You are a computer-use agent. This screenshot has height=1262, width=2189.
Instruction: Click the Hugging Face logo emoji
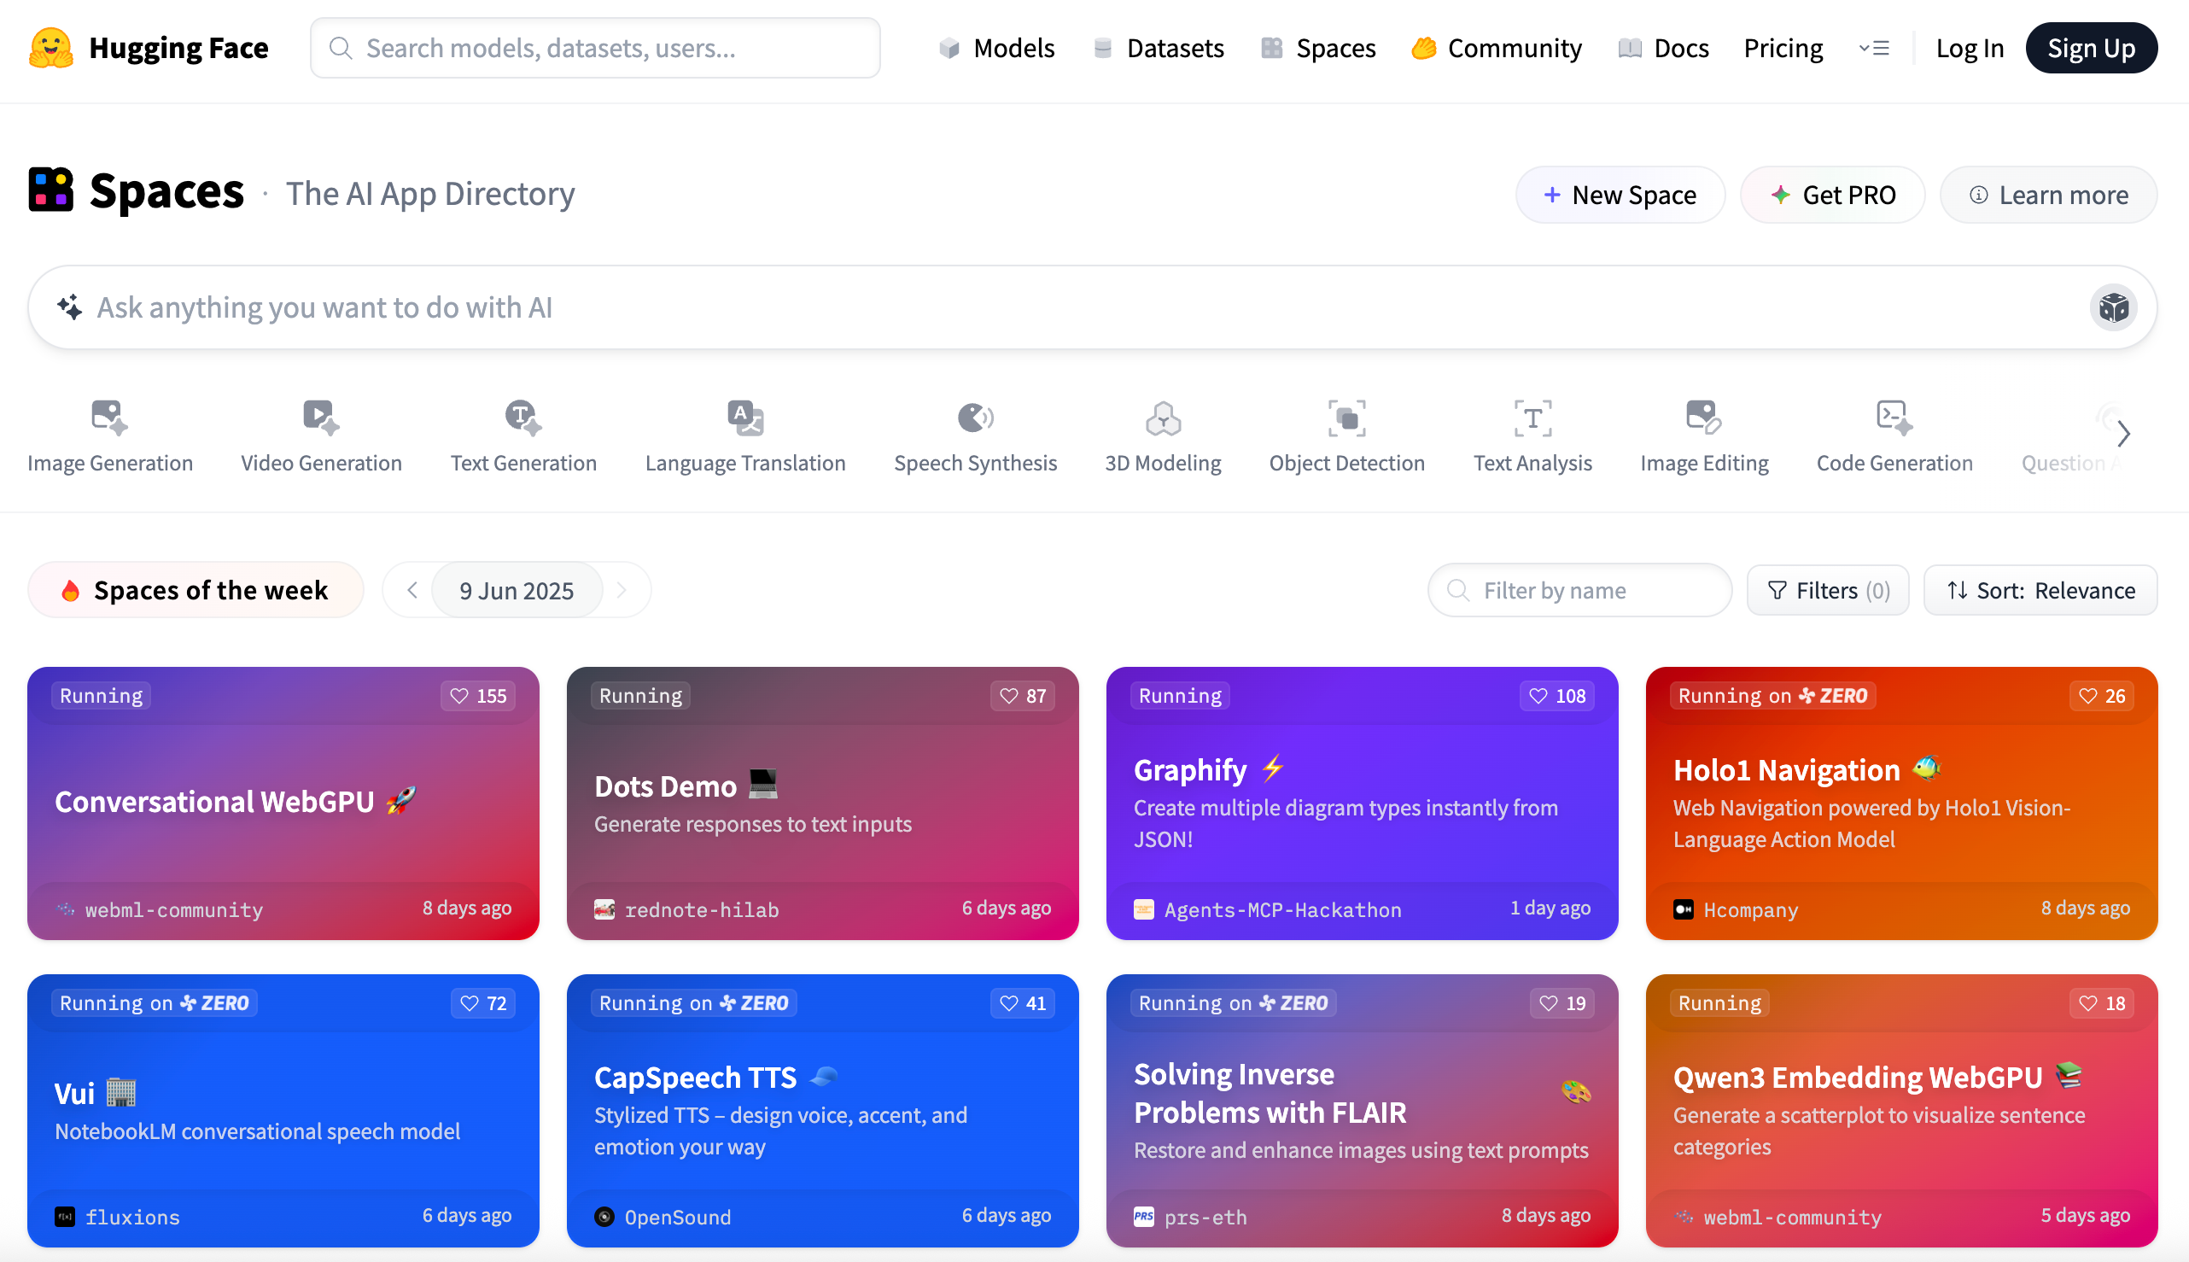click(x=51, y=48)
